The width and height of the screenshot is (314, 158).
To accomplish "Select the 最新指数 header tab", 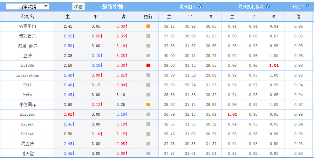I will [x=112, y=7].
